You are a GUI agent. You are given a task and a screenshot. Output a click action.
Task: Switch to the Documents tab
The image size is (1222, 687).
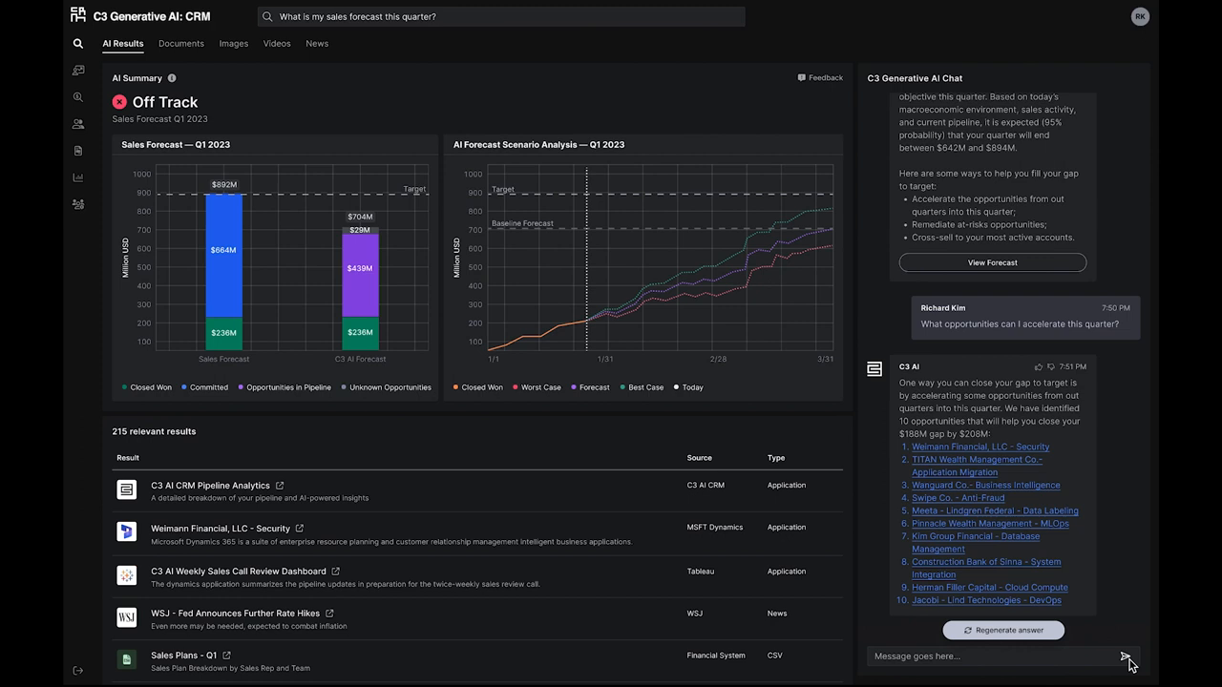pyautogui.click(x=181, y=44)
